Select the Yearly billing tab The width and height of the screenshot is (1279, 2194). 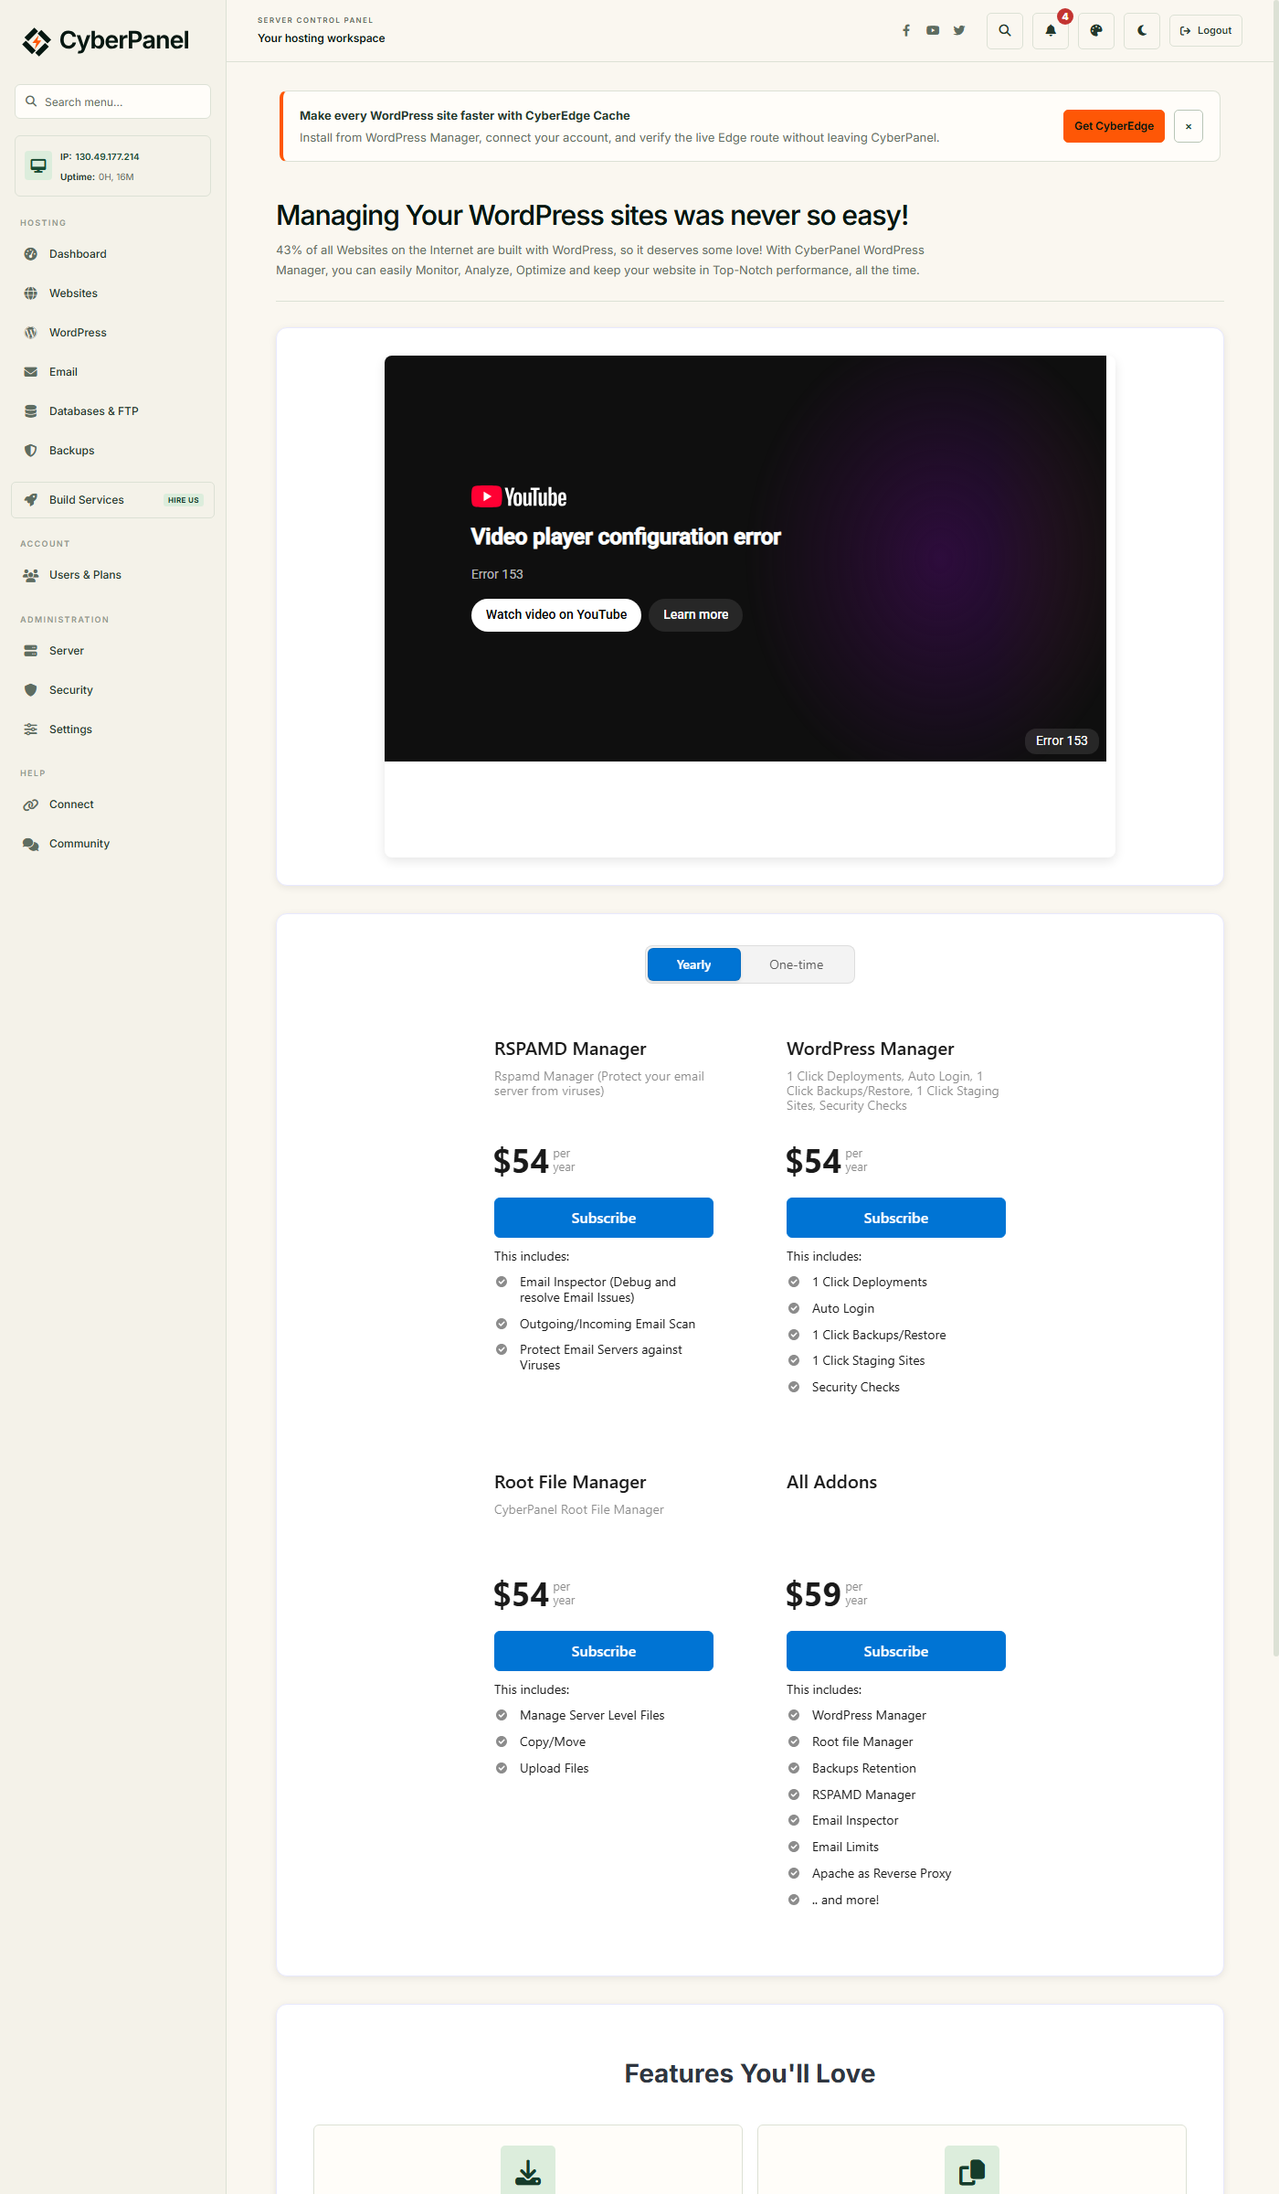coord(694,964)
